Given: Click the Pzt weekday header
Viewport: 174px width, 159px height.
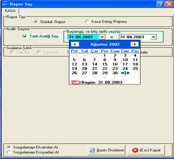Looking at the screenshot, I should click(74, 51).
